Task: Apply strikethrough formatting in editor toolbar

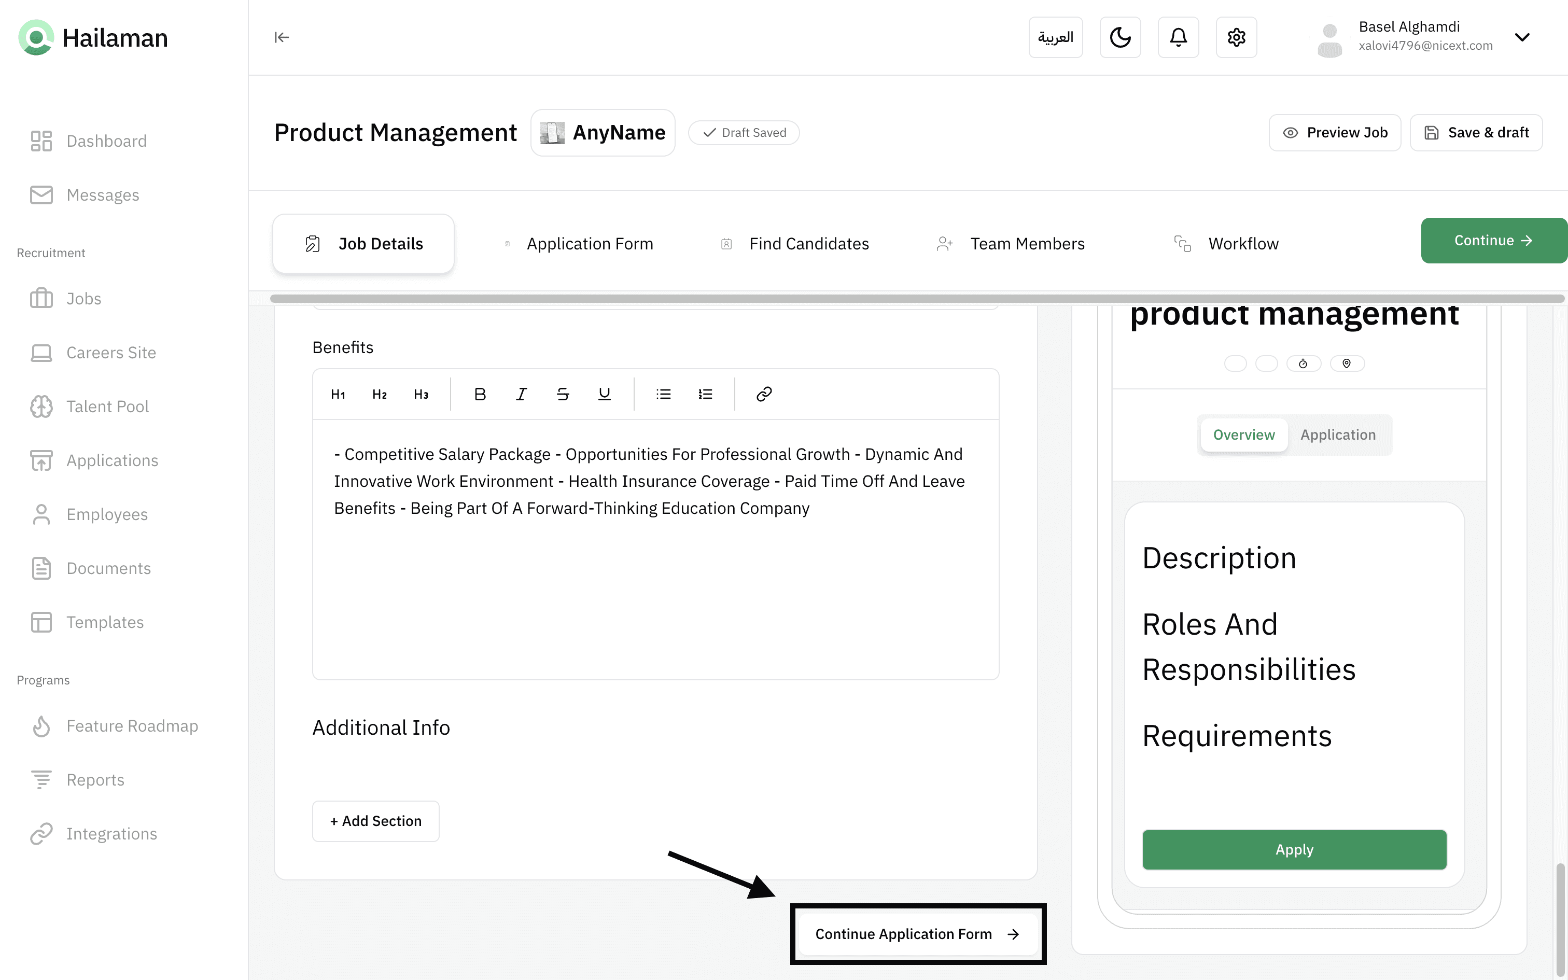Action: click(x=563, y=394)
